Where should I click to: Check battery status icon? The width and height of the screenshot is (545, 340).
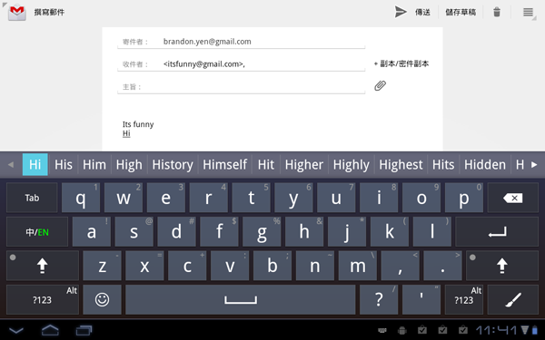click(535, 330)
